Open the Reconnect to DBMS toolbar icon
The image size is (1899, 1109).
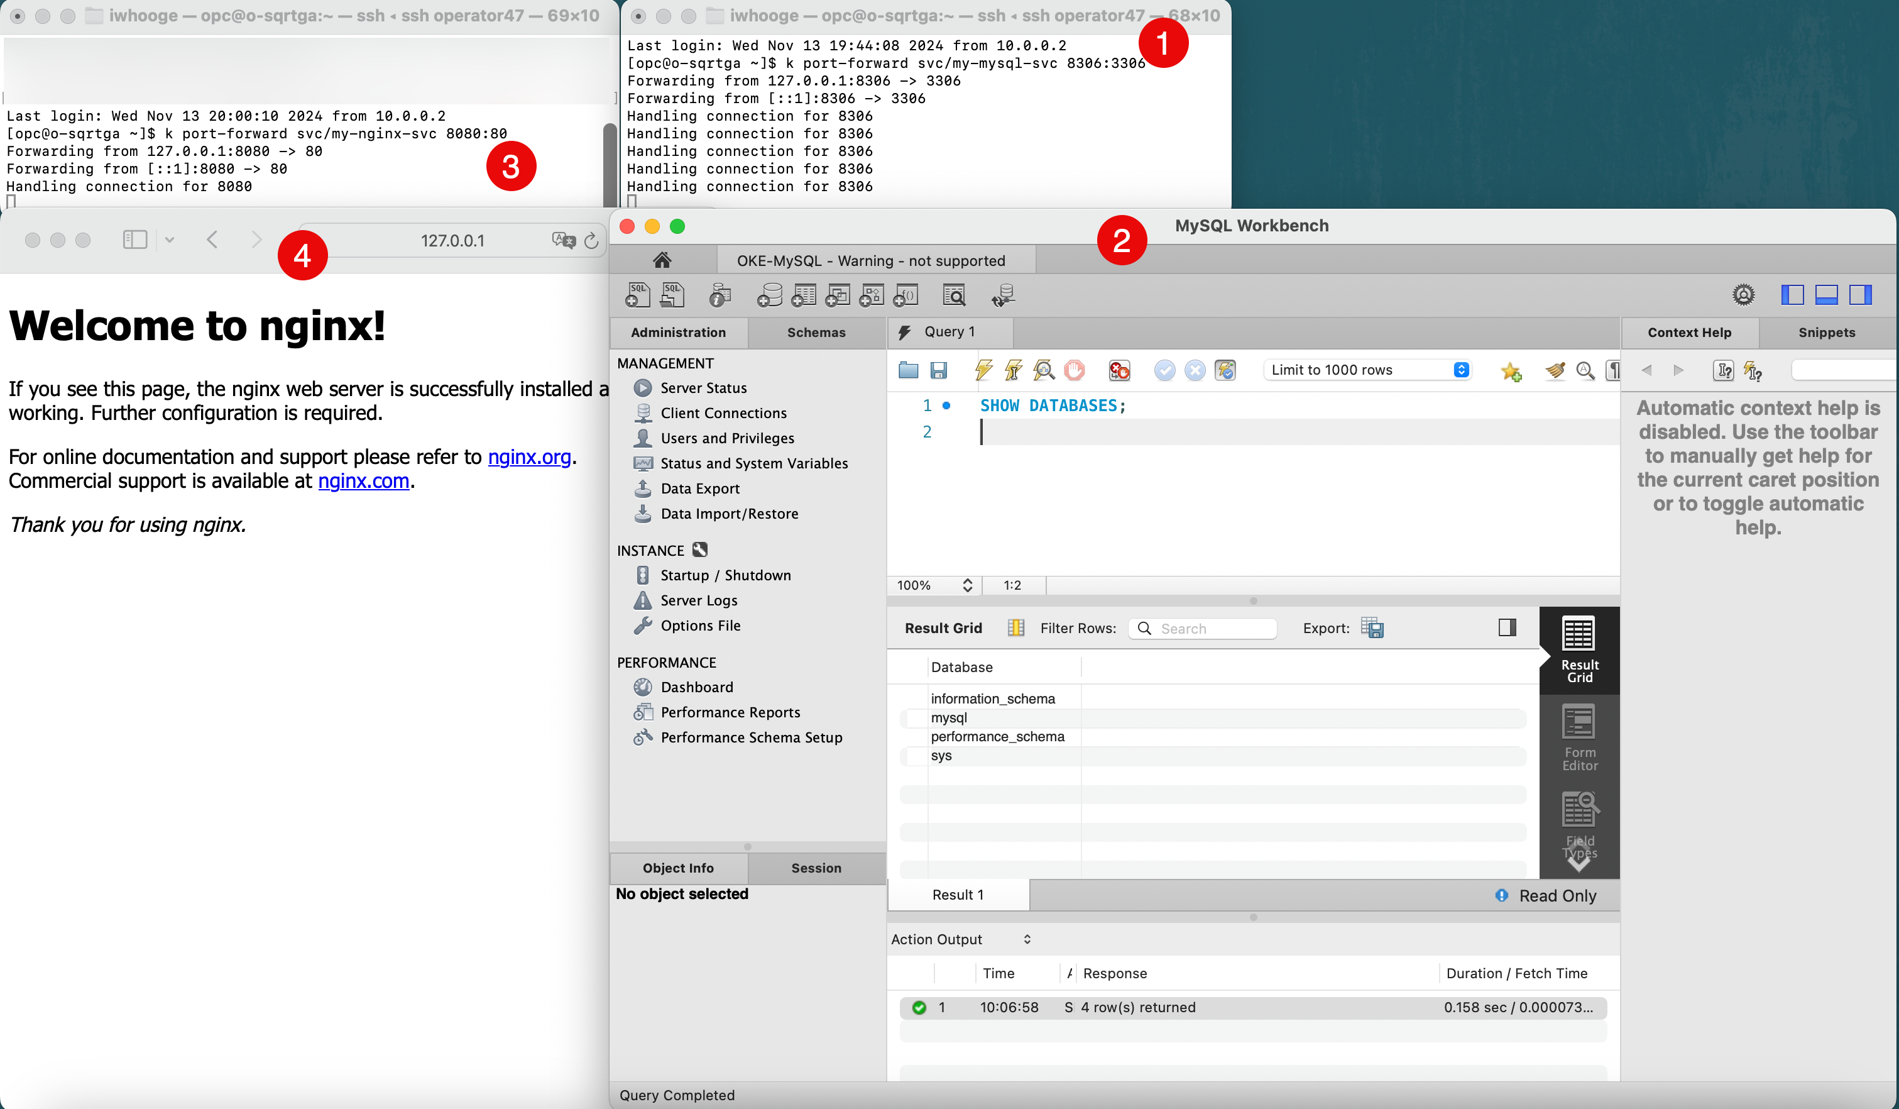(1003, 296)
